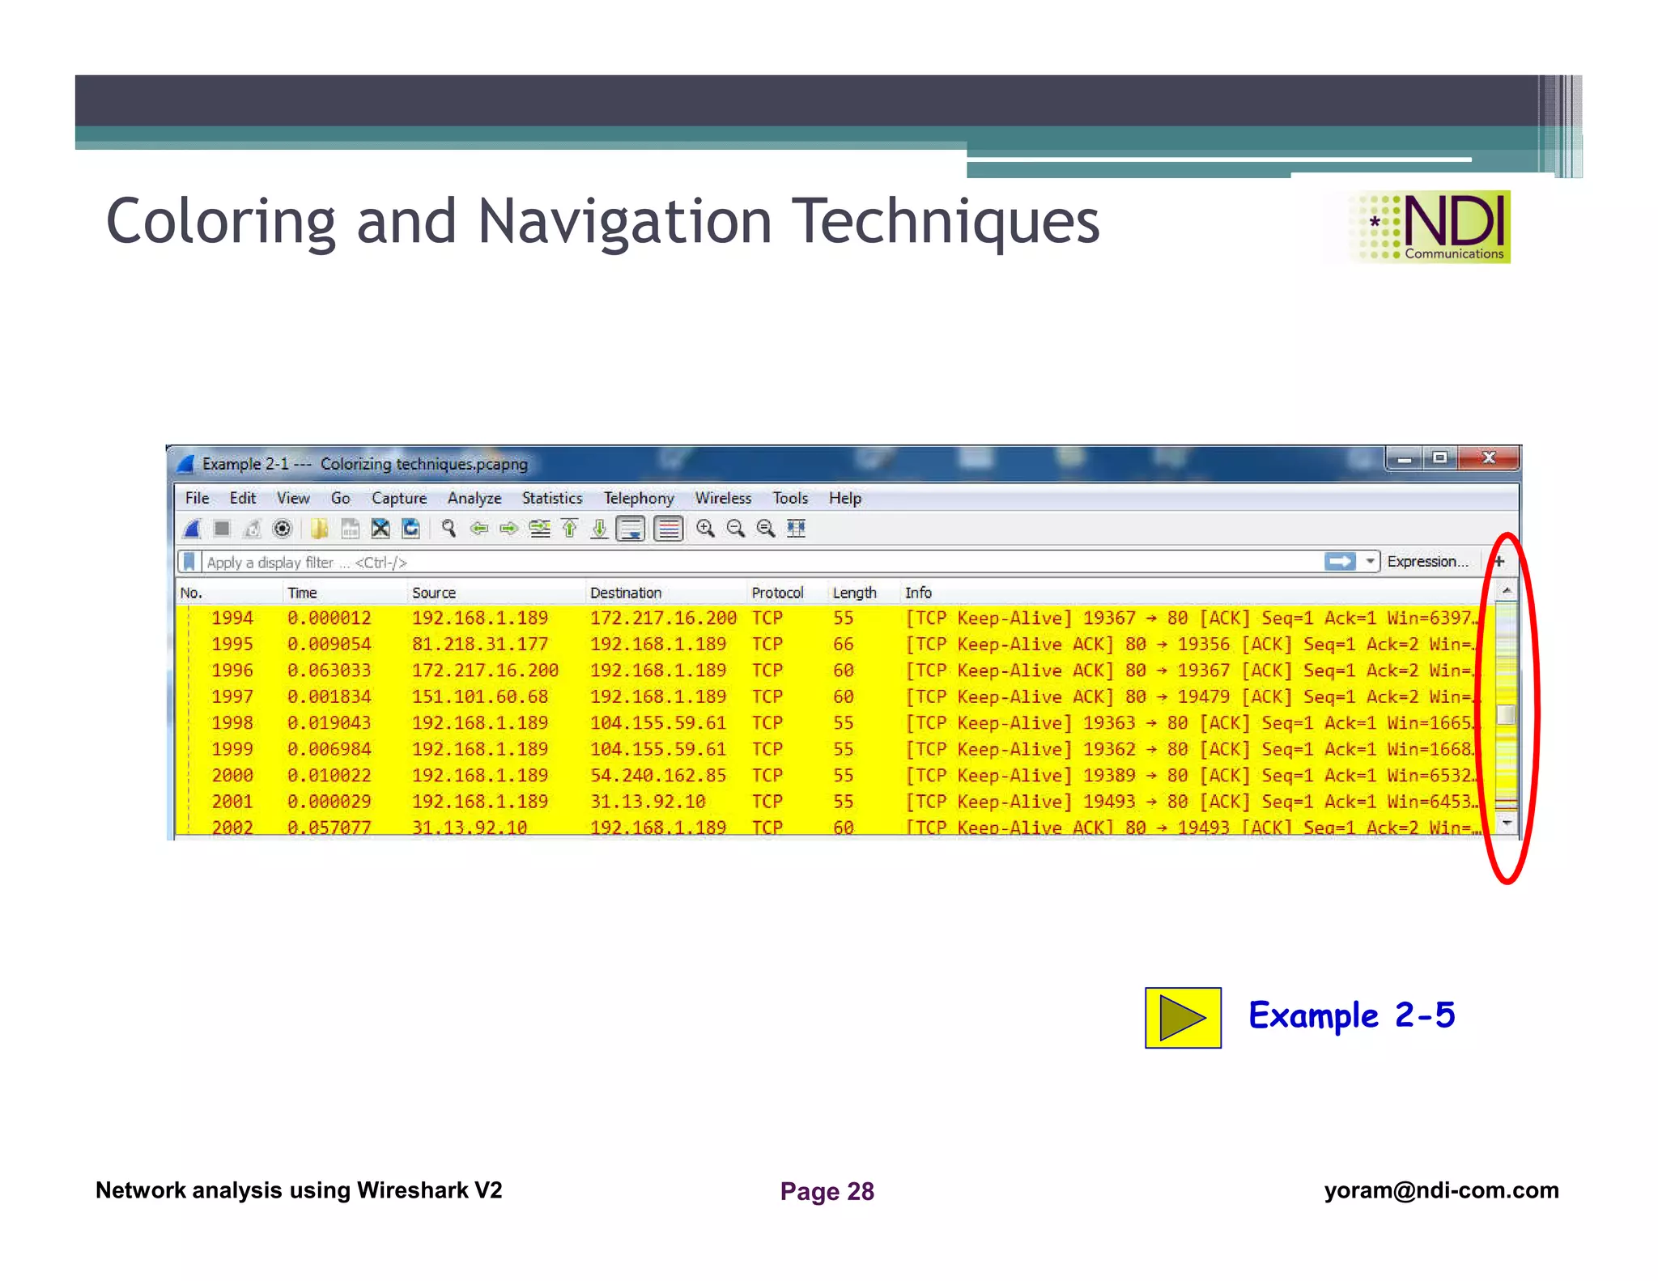Click scrollbar up arrow of packet list
This screenshot has height=1281, width=1658.
pos(1506,591)
